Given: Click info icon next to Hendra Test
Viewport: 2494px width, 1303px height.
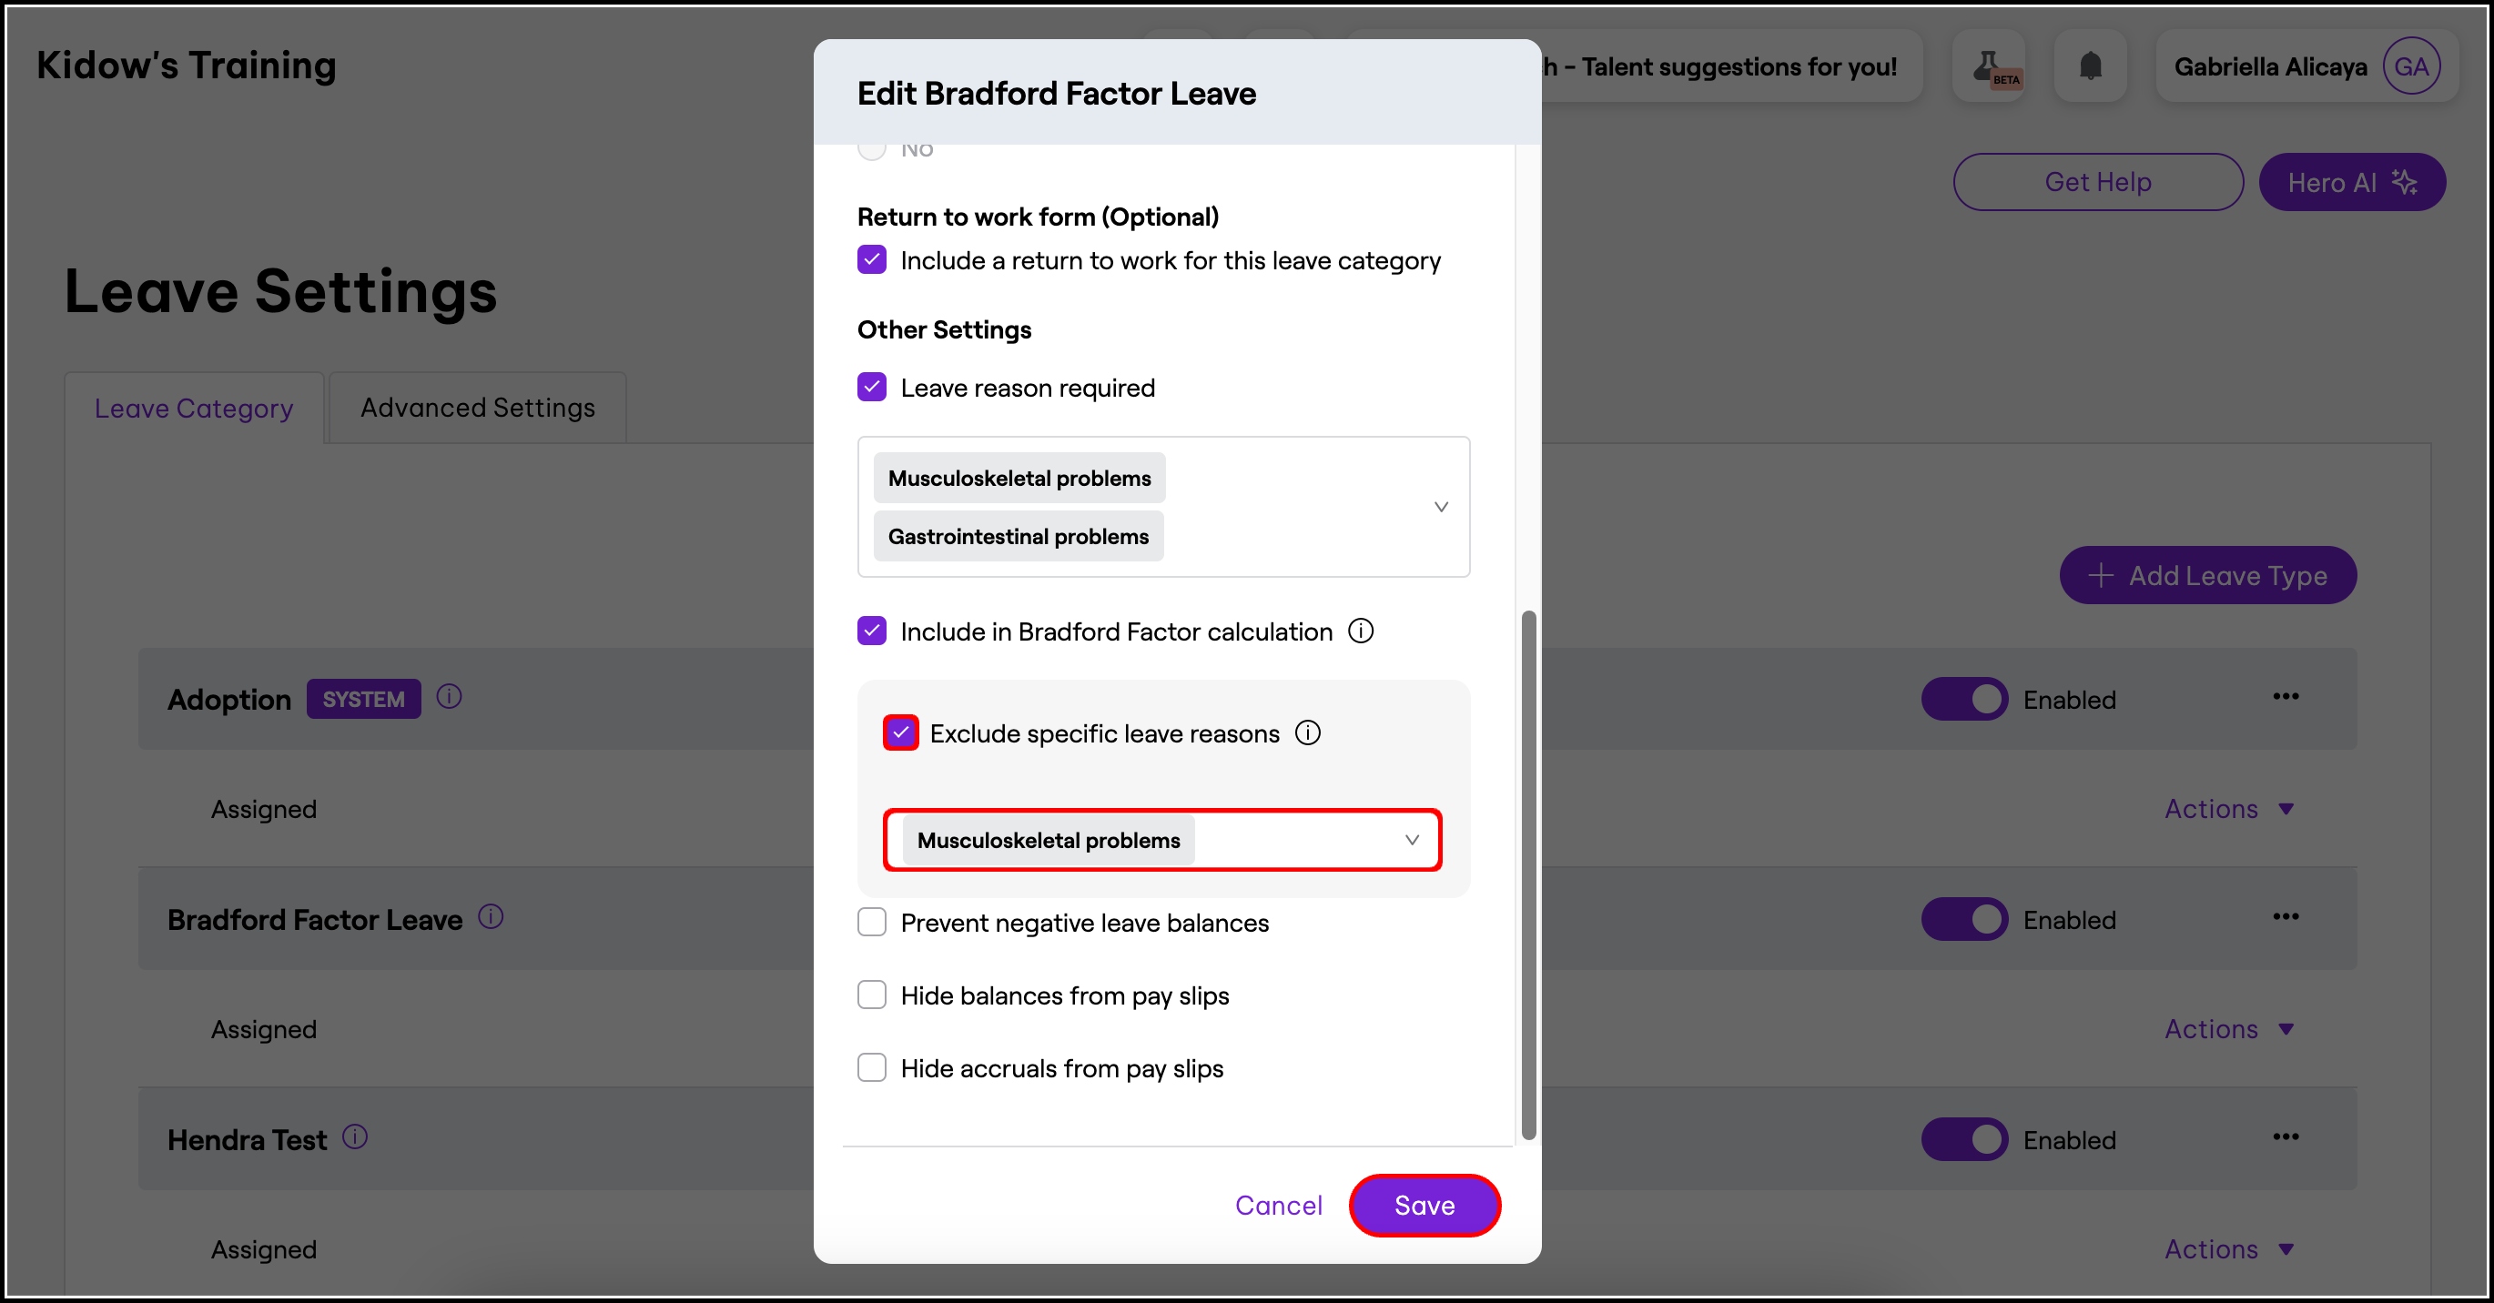Looking at the screenshot, I should click(x=355, y=1136).
